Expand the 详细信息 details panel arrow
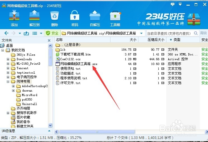Screen dimensions: 208x142 (49, 131)
